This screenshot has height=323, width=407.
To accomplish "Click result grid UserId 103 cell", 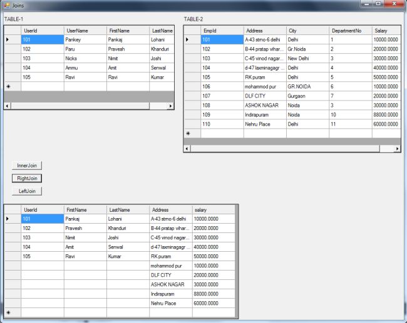I will click(43, 237).
